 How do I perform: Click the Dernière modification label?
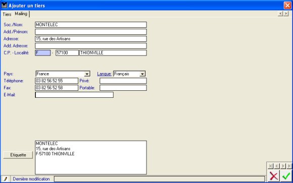point(31,179)
